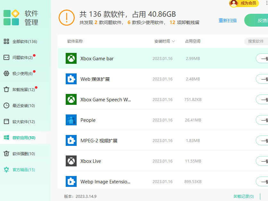Click the People app icon

[x=71, y=120]
